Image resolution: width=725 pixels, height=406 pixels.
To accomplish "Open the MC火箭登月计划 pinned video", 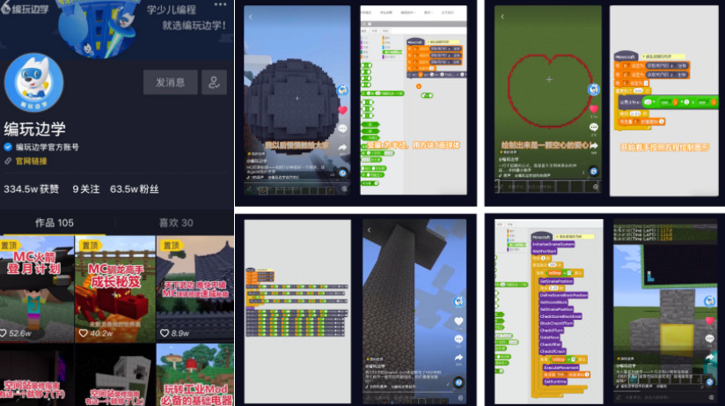I will [x=37, y=289].
